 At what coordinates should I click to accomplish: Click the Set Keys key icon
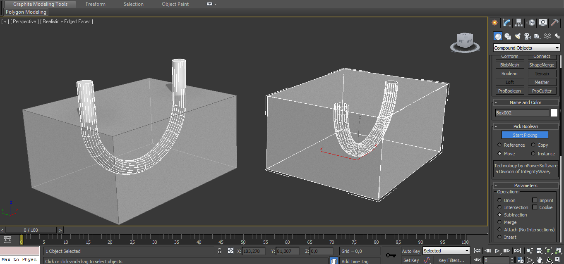click(390, 255)
